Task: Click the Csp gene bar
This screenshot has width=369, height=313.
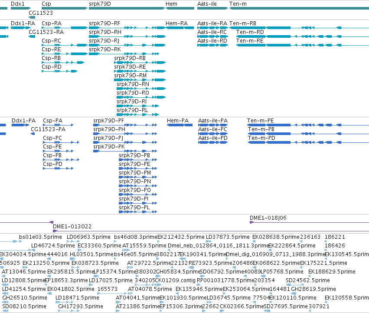Action: [x=65, y=8]
